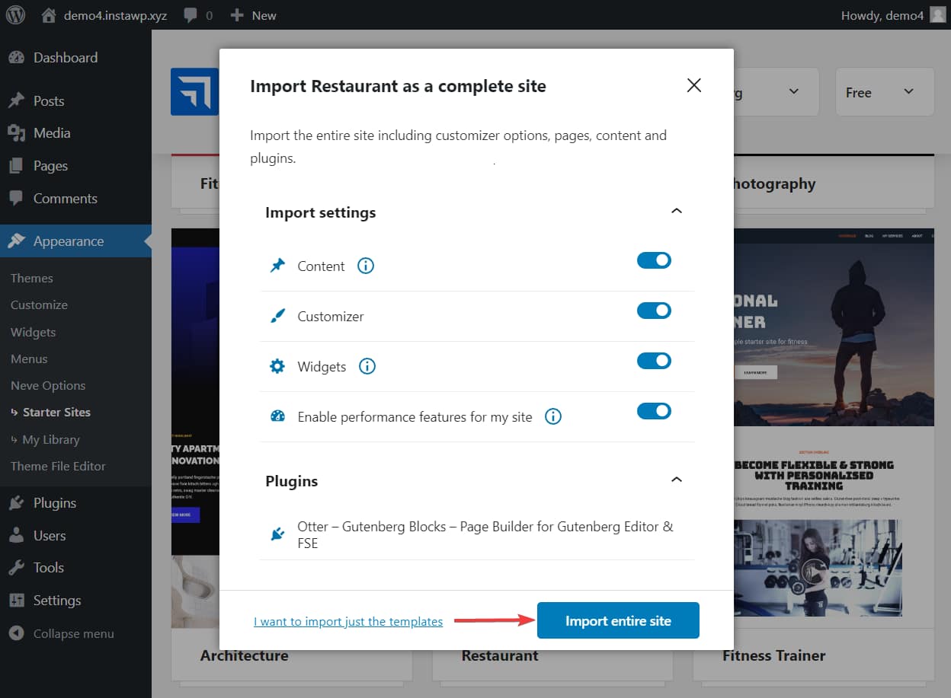Open the Plugins menu in sidebar

click(55, 502)
